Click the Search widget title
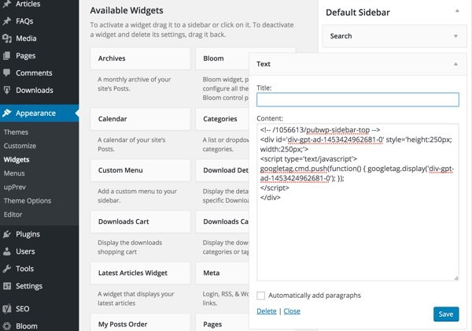This screenshot has width=472, height=331. 341,36
